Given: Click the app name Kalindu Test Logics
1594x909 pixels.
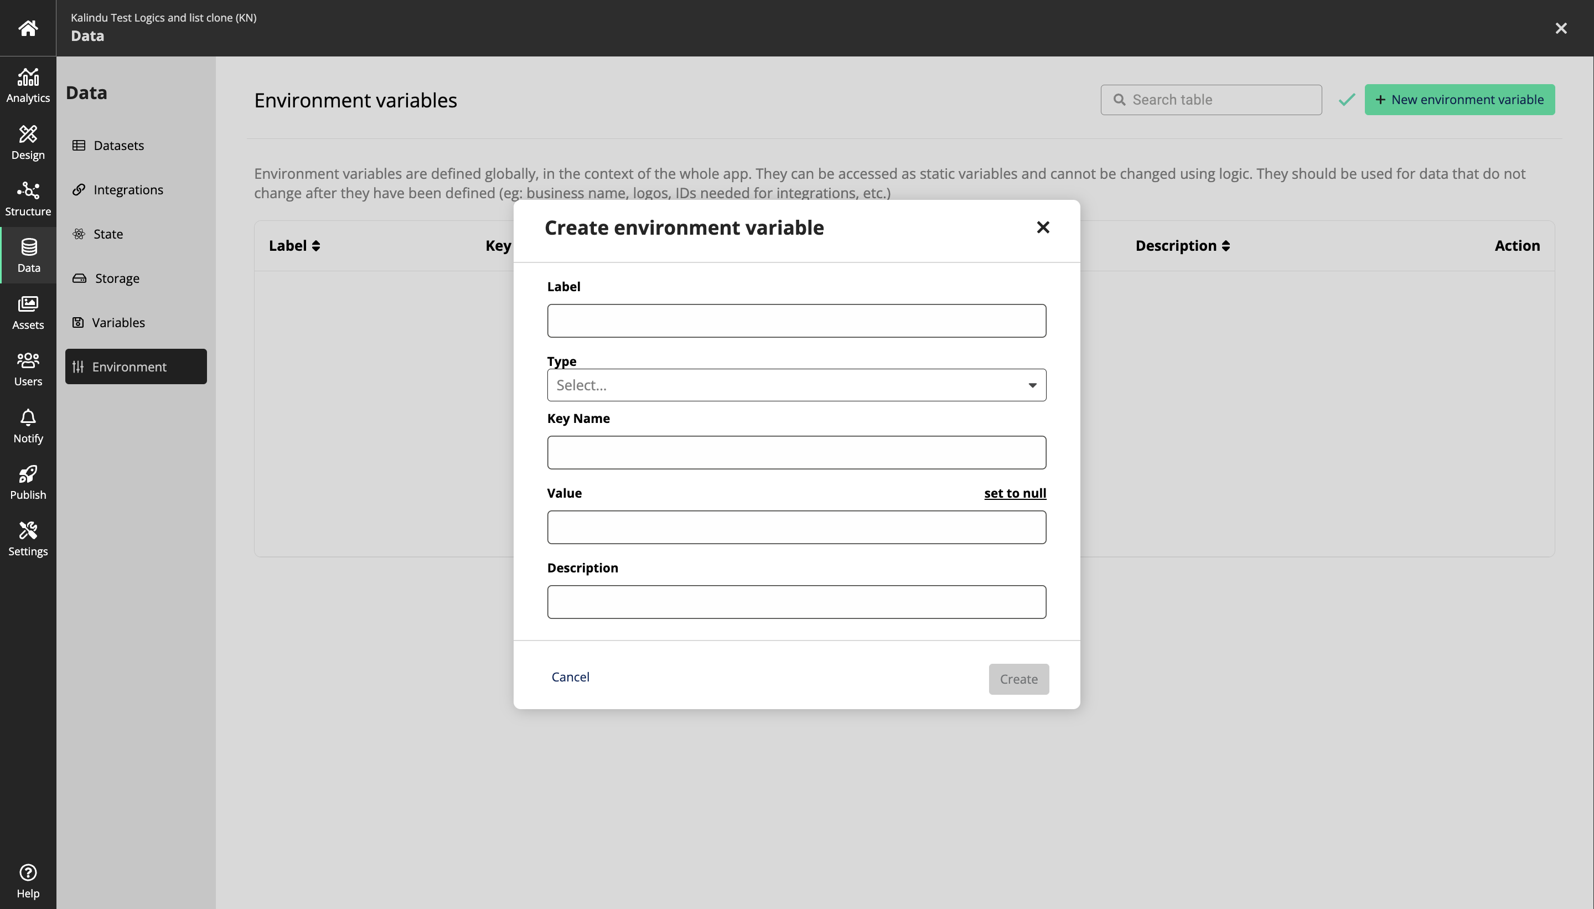Looking at the screenshot, I should [x=163, y=18].
